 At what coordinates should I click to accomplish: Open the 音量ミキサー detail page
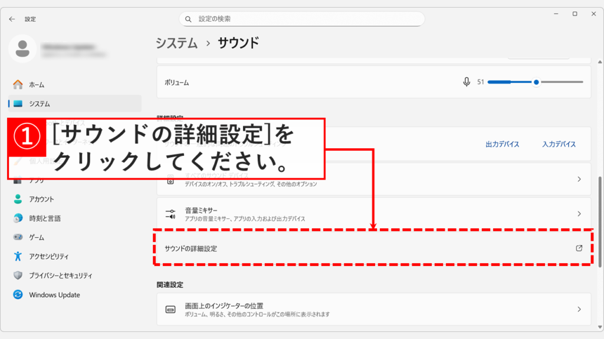coord(373,213)
